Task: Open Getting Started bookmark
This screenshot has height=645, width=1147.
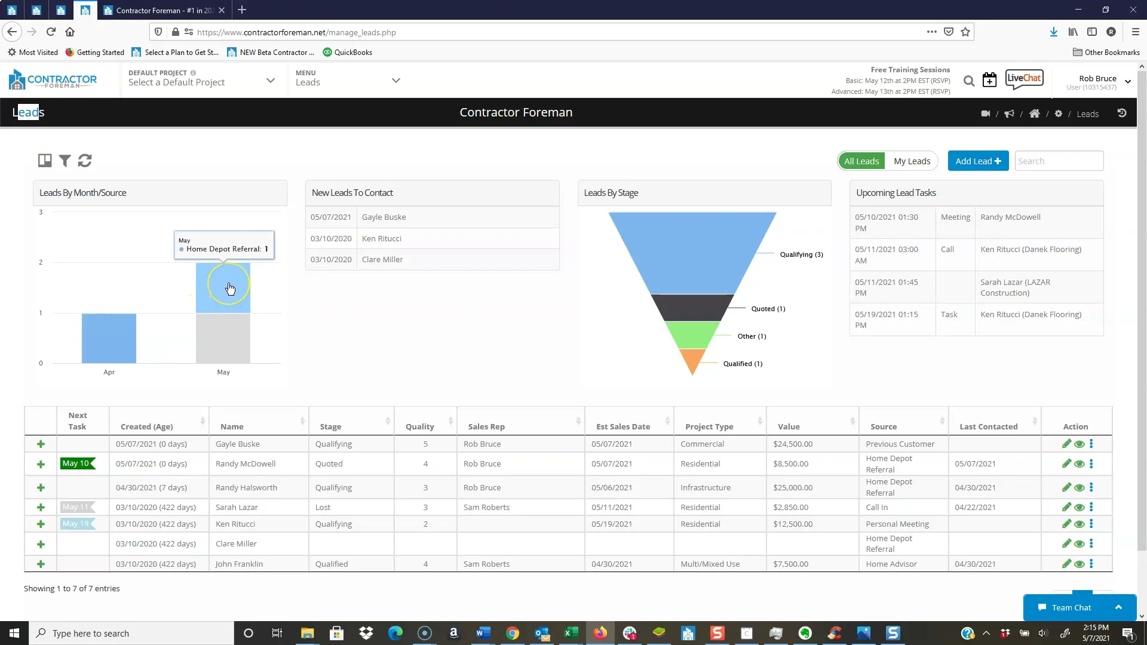Action: click(94, 53)
